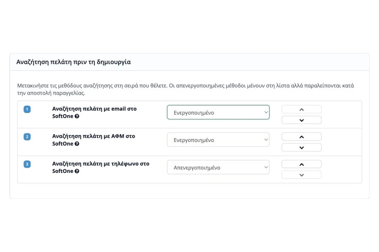Move the email search method up
The width and height of the screenshot is (379, 252).
coord(302,109)
